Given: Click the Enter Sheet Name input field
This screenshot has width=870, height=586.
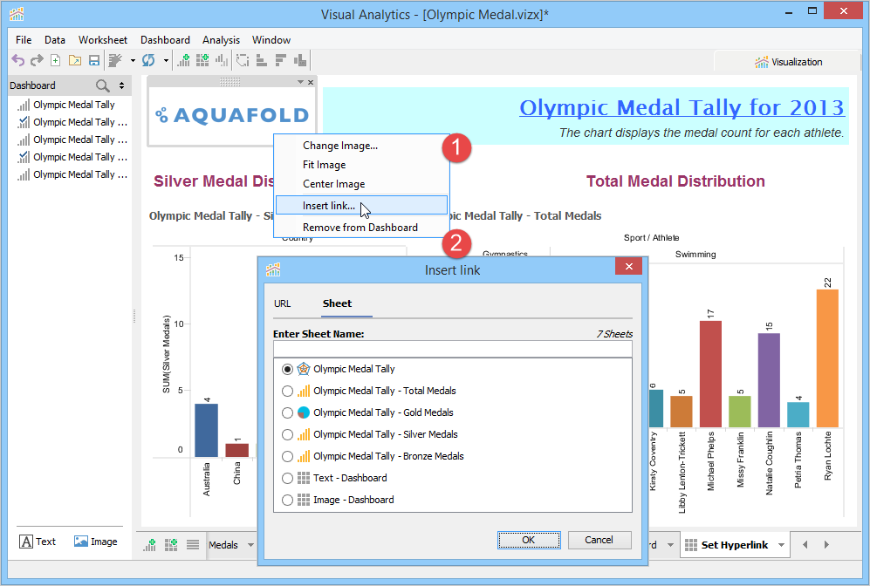Looking at the screenshot, I should [x=453, y=350].
